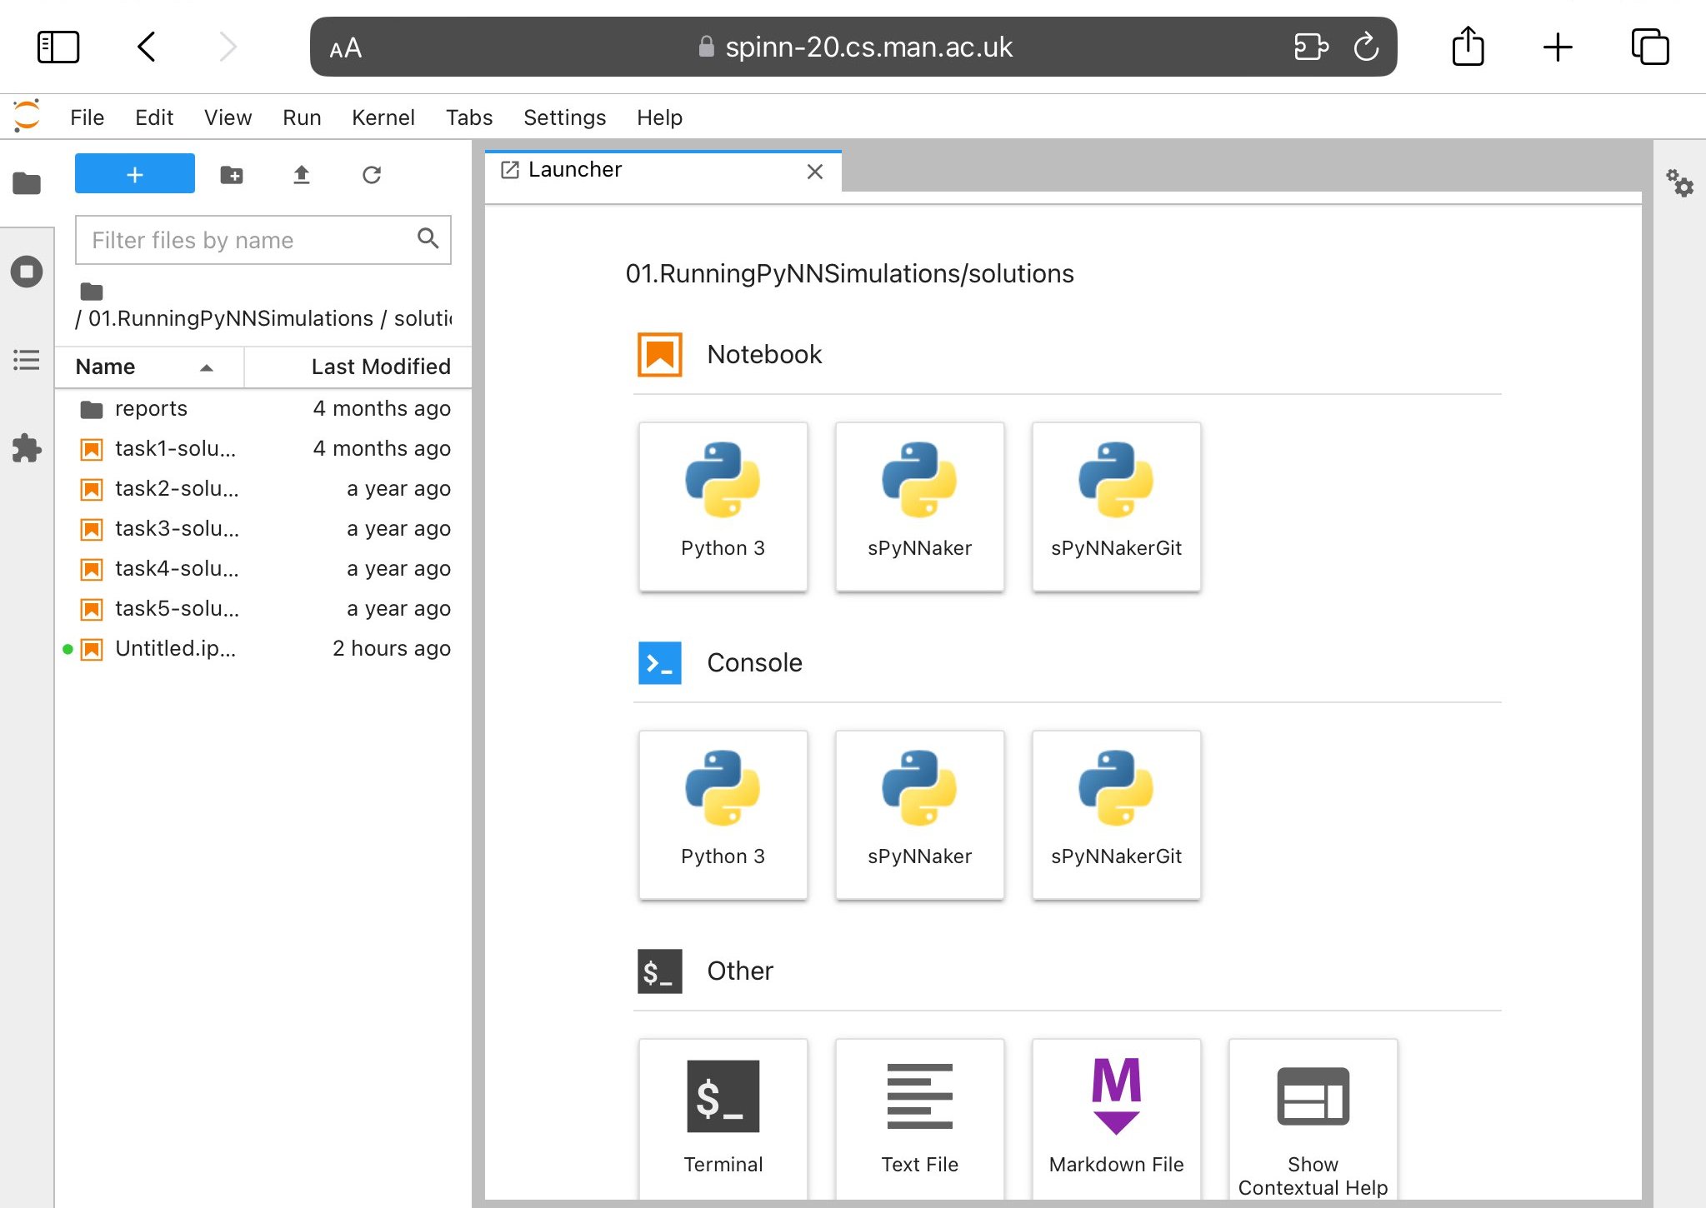Open the reports folder
Viewport: 1706px width, 1208px height.
coord(263,408)
